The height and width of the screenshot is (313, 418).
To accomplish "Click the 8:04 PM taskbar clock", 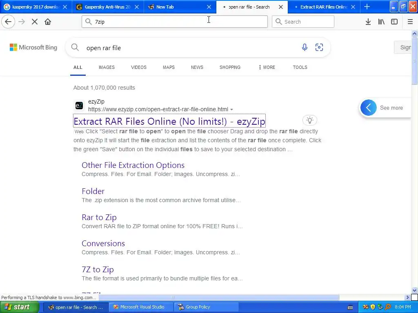I will 402,307.
